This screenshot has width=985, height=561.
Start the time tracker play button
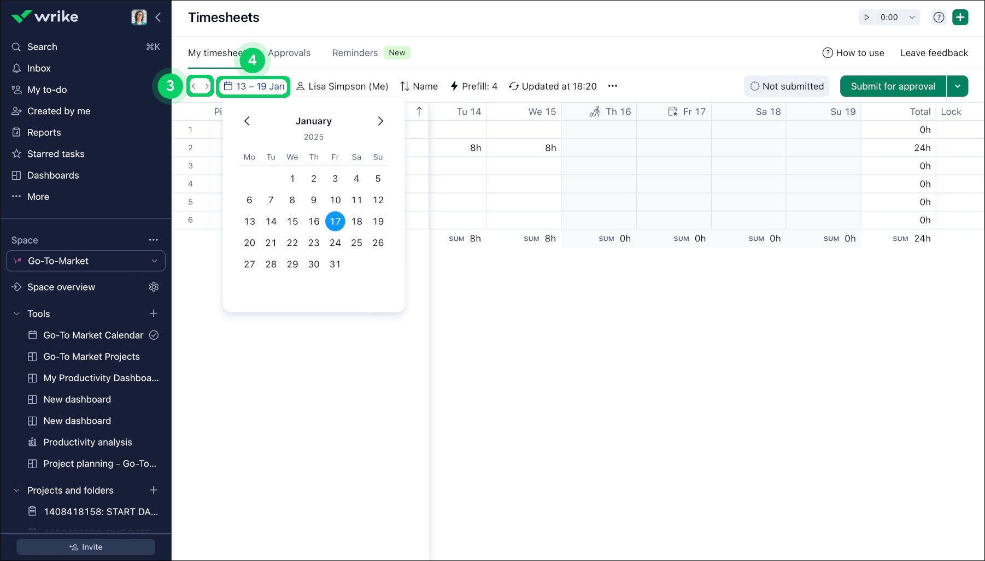[x=866, y=17]
